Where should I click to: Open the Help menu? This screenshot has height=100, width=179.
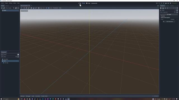click(x=18, y=3)
